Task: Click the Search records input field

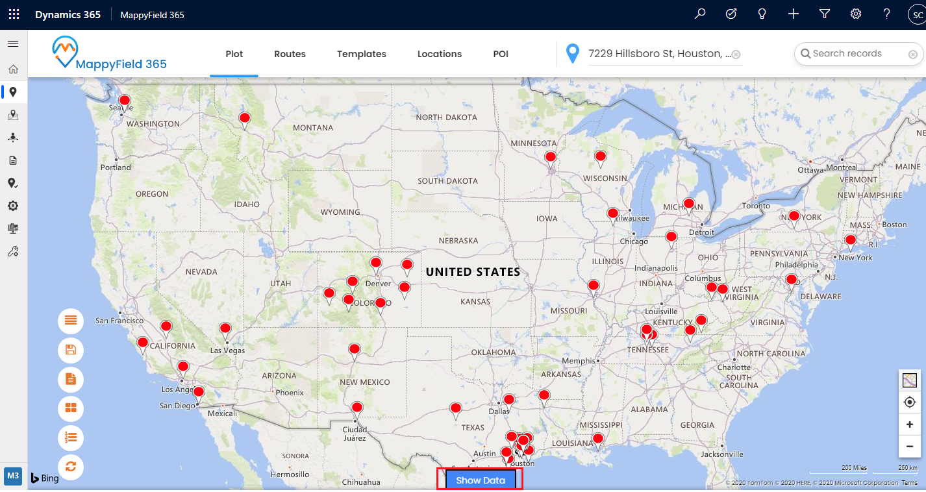Action: click(857, 54)
